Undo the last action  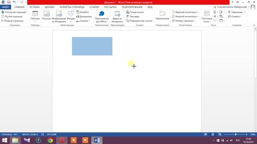(14, 2)
